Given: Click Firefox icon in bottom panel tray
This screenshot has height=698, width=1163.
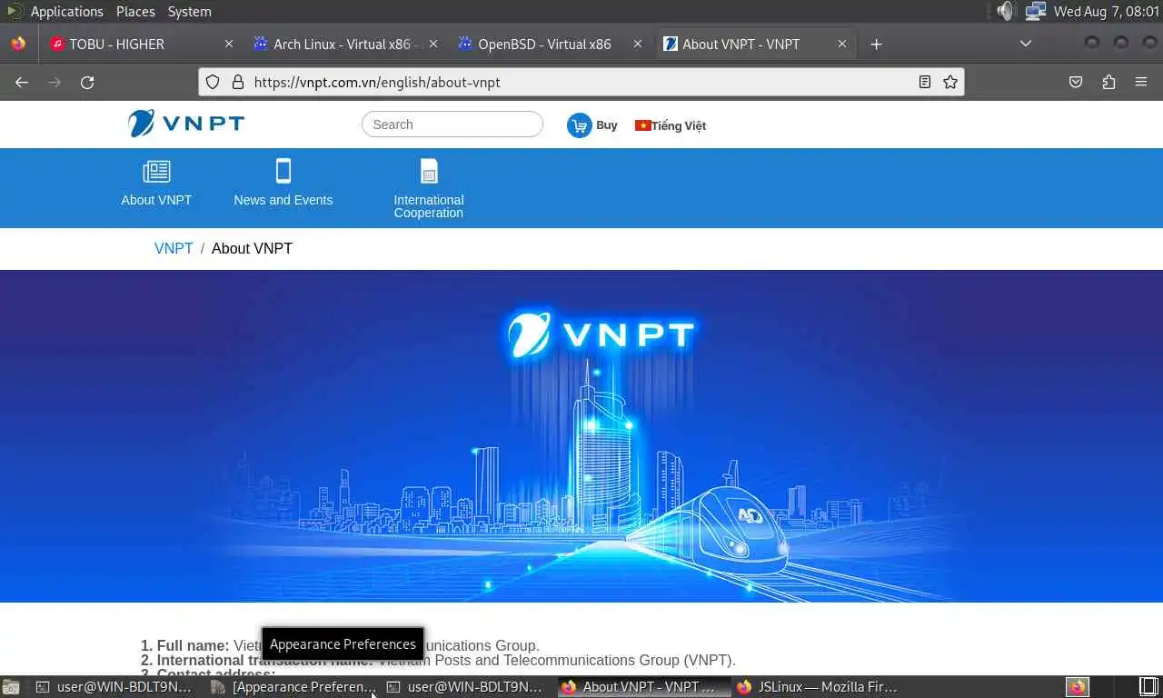Looking at the screenshot, I should pos(1078,687).
